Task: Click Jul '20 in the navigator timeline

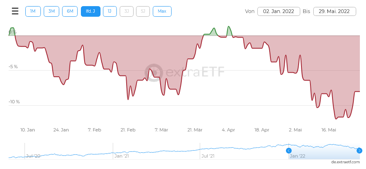Action: 33,156
